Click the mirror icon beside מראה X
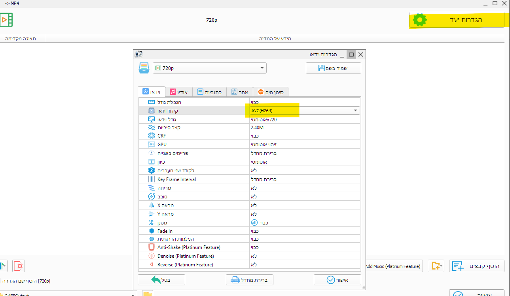 (x=152, y=205)
